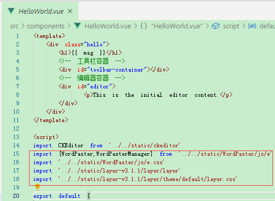Select HelloWorld.vue file in breadcrumb path
The height and width of the screenshot is (201, 275).
pyautogui.click(x=107, y=26)
